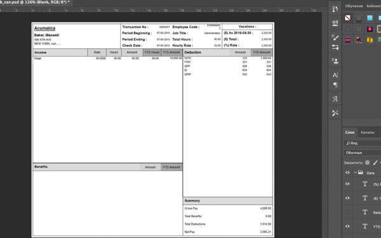The image size is (381, 238).
Task: Click the Rate column header
Action: click(97, 52)
